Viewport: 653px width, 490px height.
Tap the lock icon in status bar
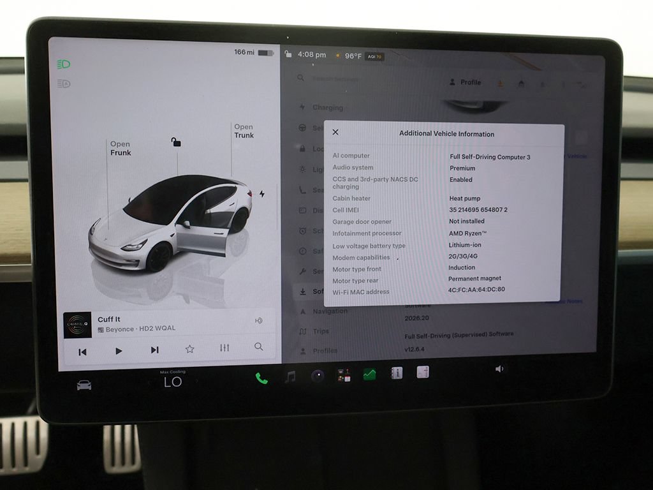click(x=288, y=54)
